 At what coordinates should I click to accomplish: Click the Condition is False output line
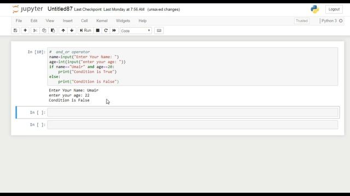(x=69, y=100)
